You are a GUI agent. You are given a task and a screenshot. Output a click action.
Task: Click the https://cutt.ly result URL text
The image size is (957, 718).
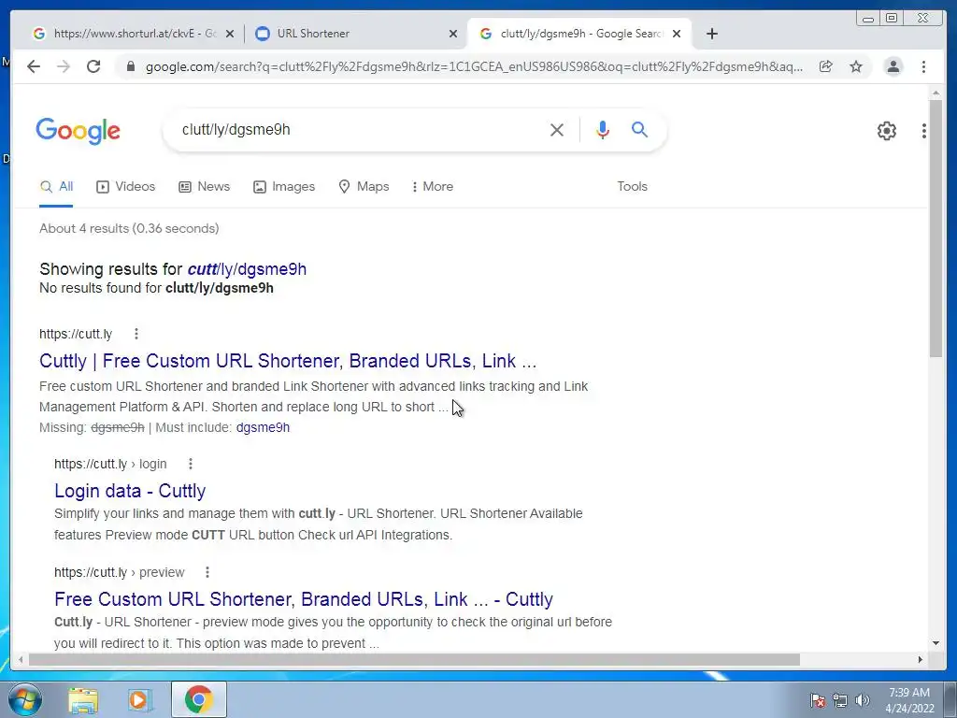(x=76, y=334)
